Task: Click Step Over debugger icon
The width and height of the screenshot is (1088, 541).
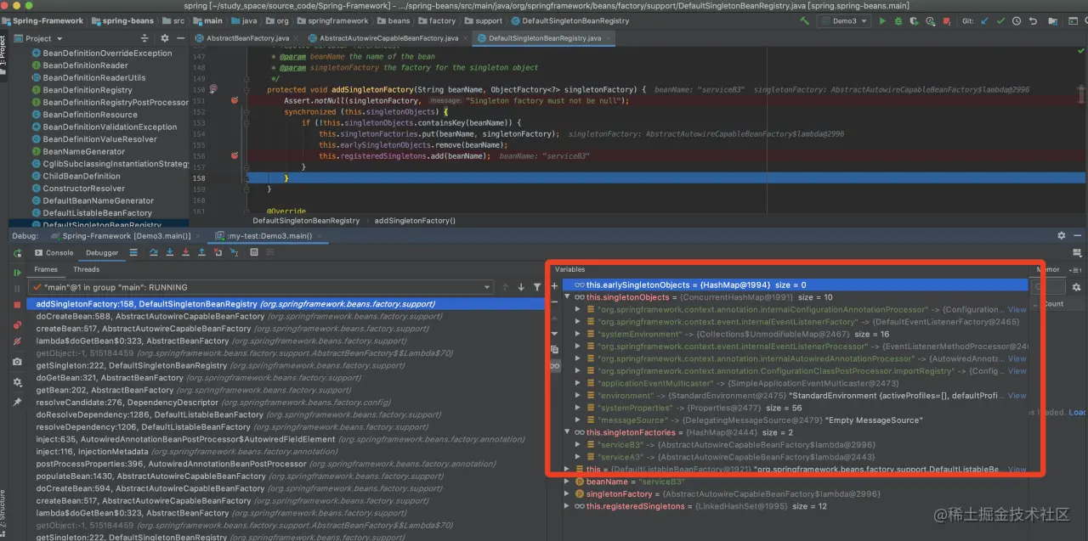Action: tap(155, 252)
